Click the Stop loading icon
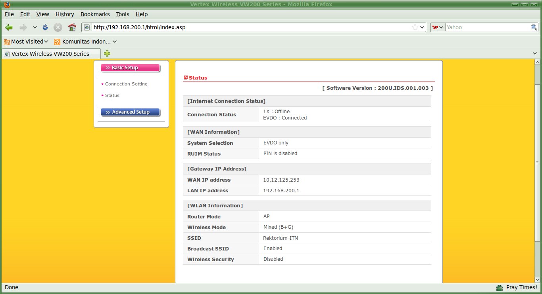This screenshot has height=294, width=542. pyautogui.click(x=58, y=27)
